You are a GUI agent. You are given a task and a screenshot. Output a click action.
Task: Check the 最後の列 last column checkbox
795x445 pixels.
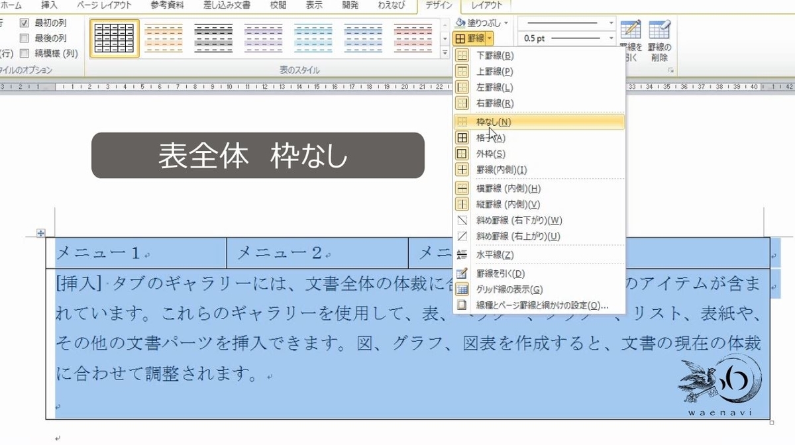click(x=25, y=38)
